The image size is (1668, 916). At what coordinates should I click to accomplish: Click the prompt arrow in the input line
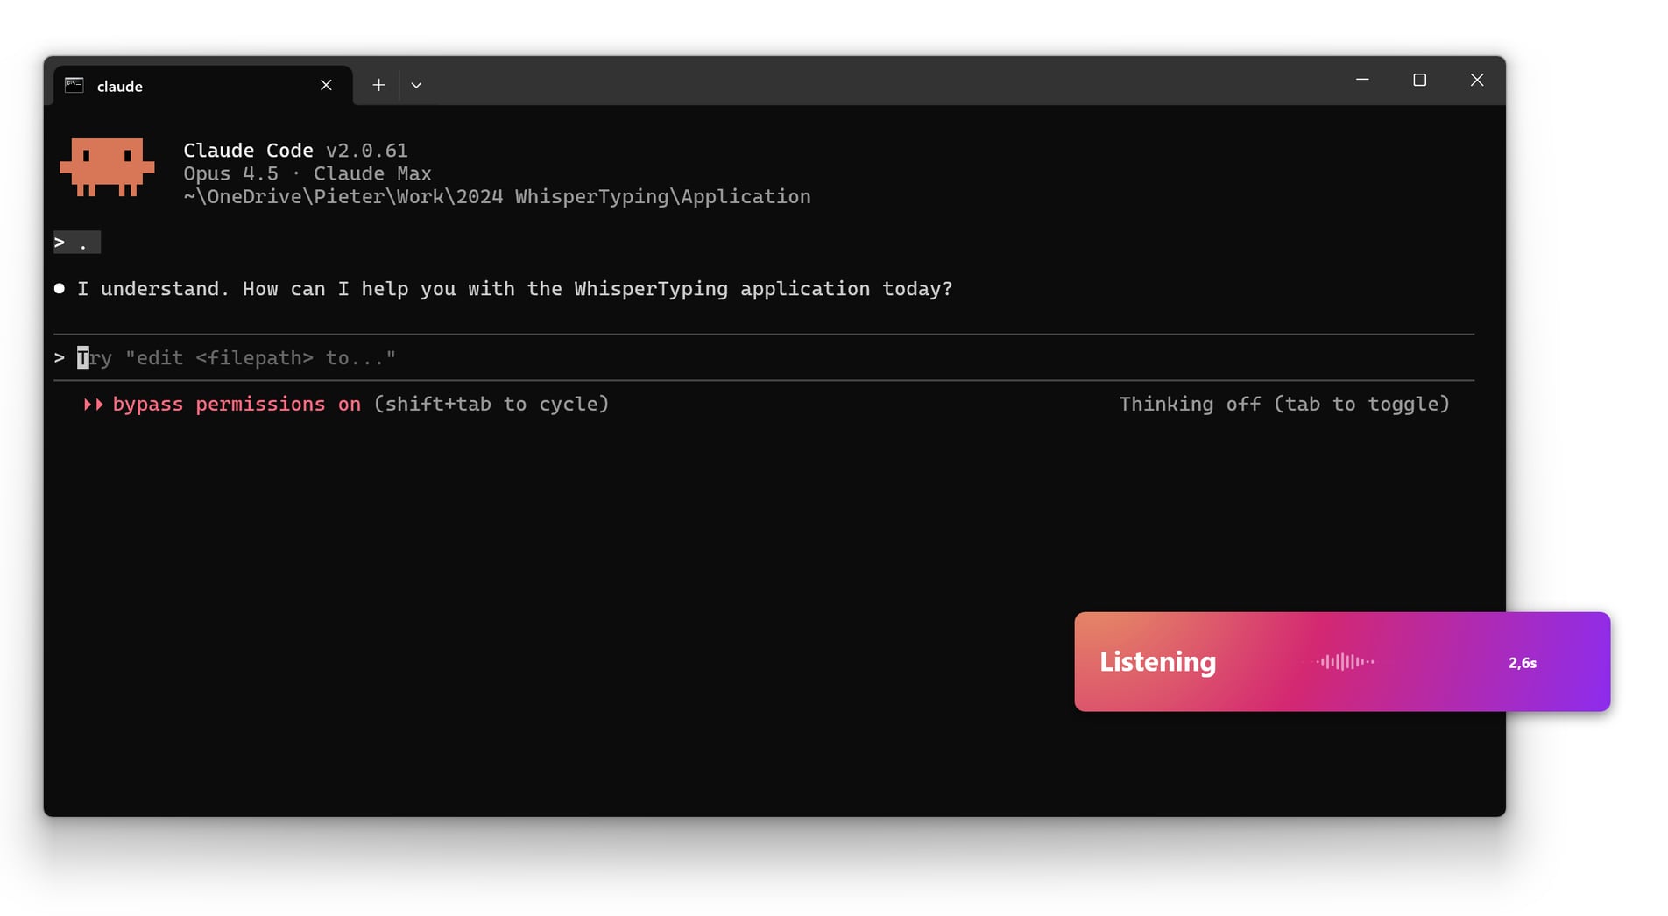58,357
